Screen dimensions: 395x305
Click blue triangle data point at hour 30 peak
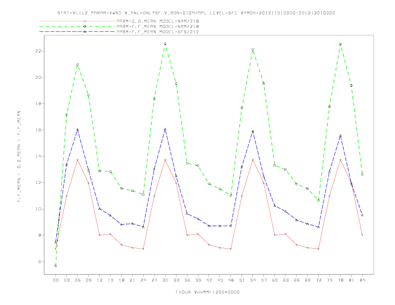165,129
